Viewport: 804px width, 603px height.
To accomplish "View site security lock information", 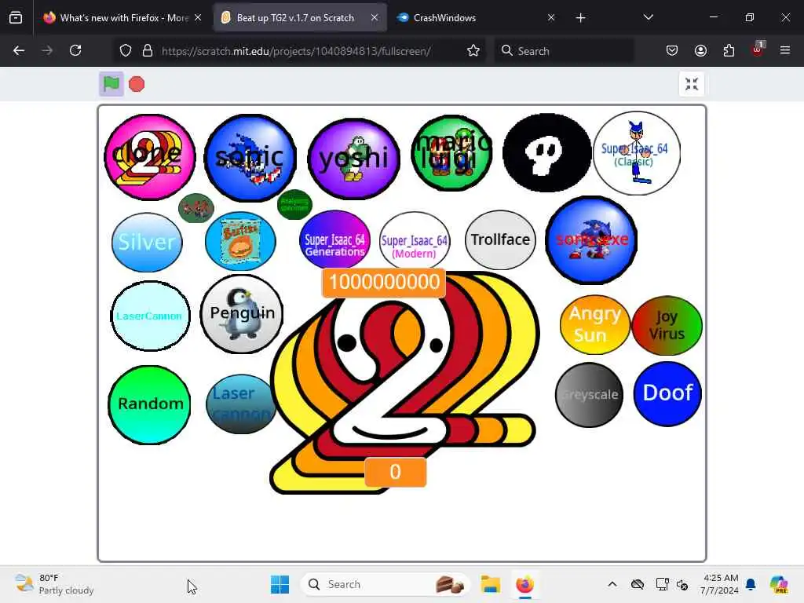I will click(148, 50).
